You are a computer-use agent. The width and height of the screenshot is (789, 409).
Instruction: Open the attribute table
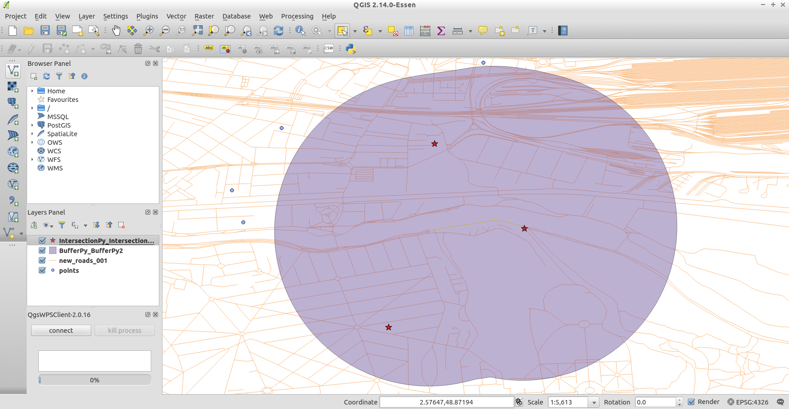click(409, 31)
